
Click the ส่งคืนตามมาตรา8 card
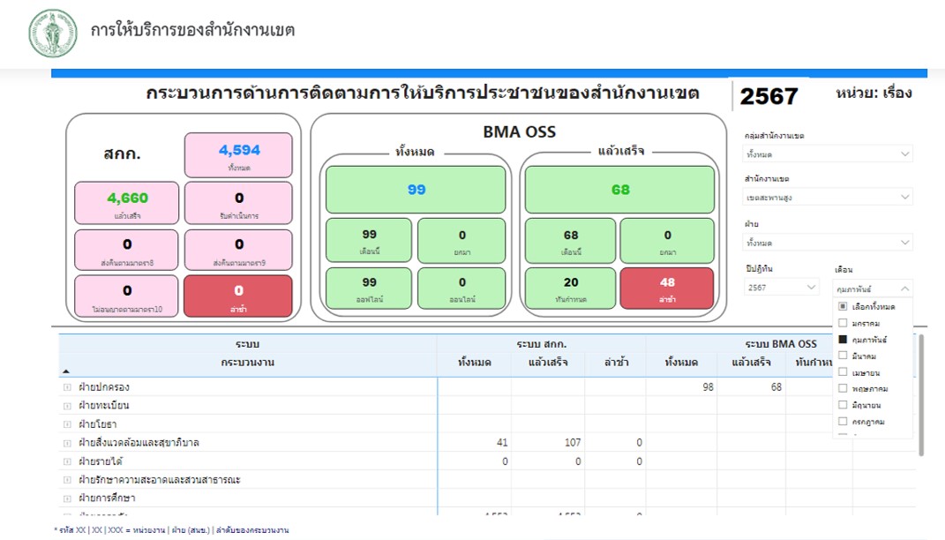tap(126, 250)
